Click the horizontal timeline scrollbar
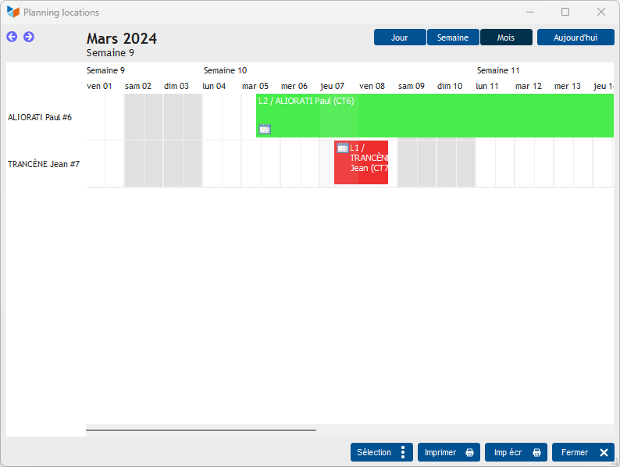The width and height of the screenshot is (620, 467). pyautogui.click(x=201, y=430)
